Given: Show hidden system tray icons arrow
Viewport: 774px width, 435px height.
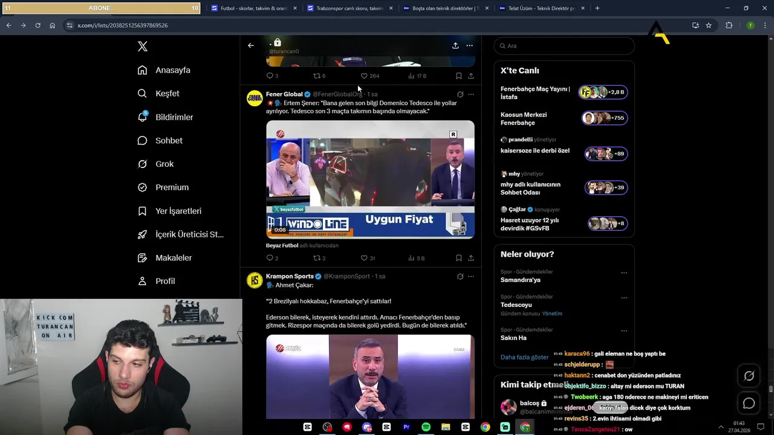Looking at the screenshot, I should (720, 427).
